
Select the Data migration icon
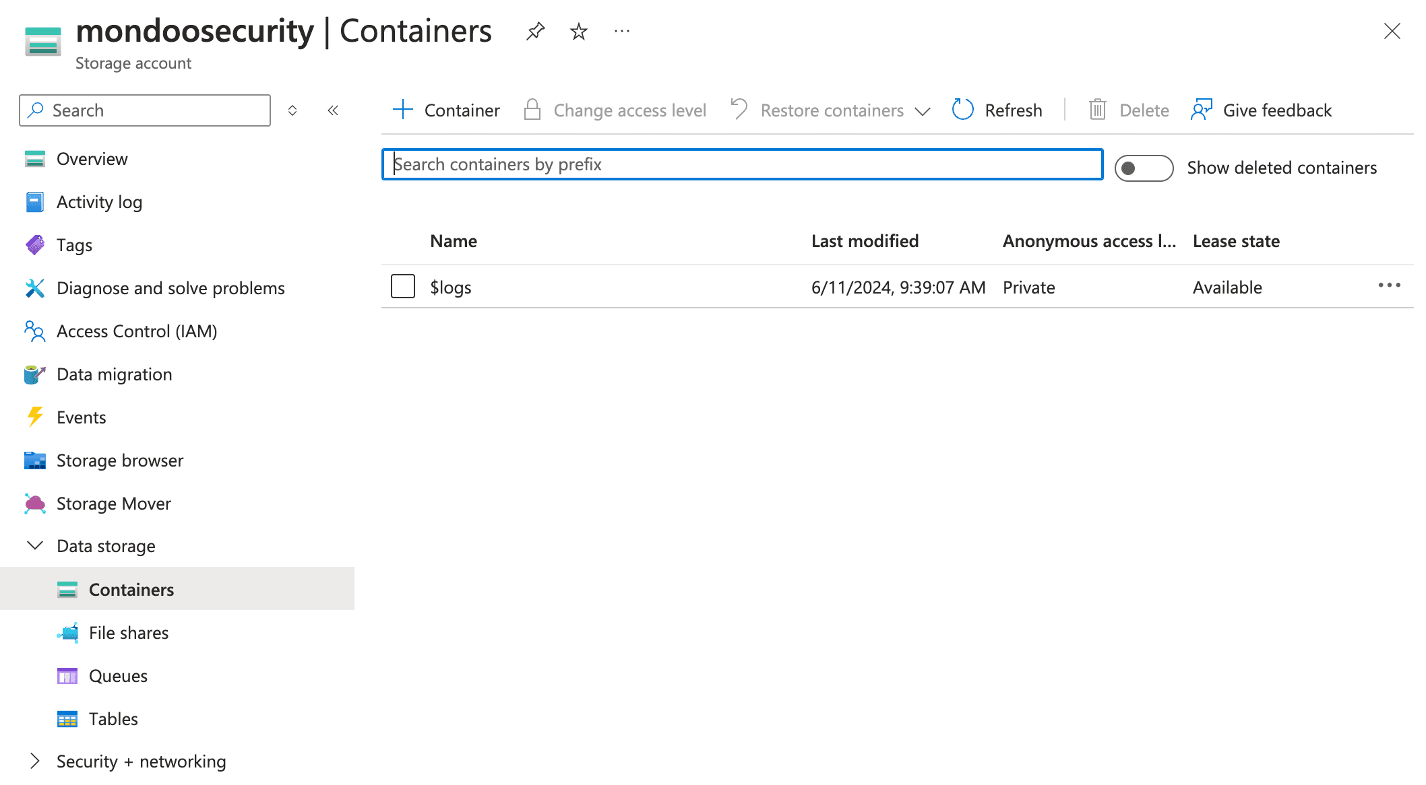pyautogui.click(x=34, y=374)
